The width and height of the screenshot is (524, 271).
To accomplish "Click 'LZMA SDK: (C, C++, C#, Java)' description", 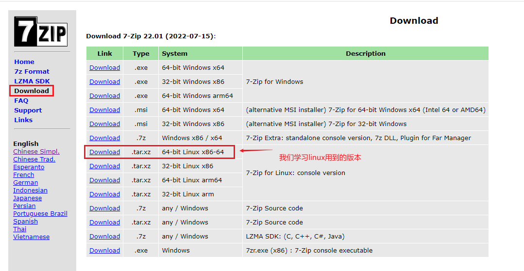I will 295,236.
